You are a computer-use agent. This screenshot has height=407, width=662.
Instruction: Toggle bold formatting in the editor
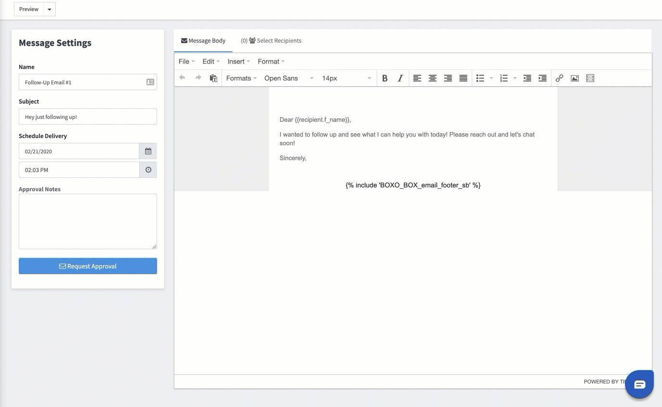pos(385,78)
